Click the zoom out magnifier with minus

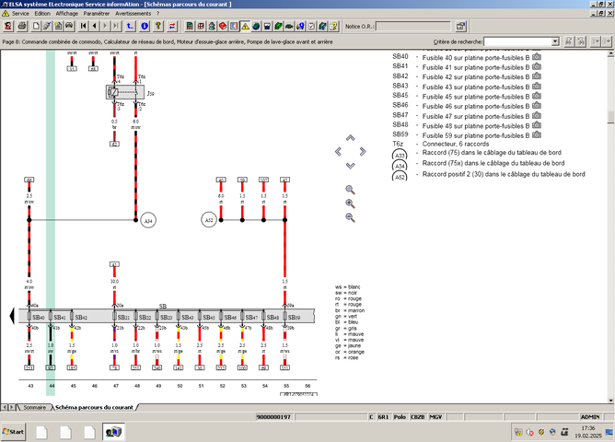[x=350, y=217]
